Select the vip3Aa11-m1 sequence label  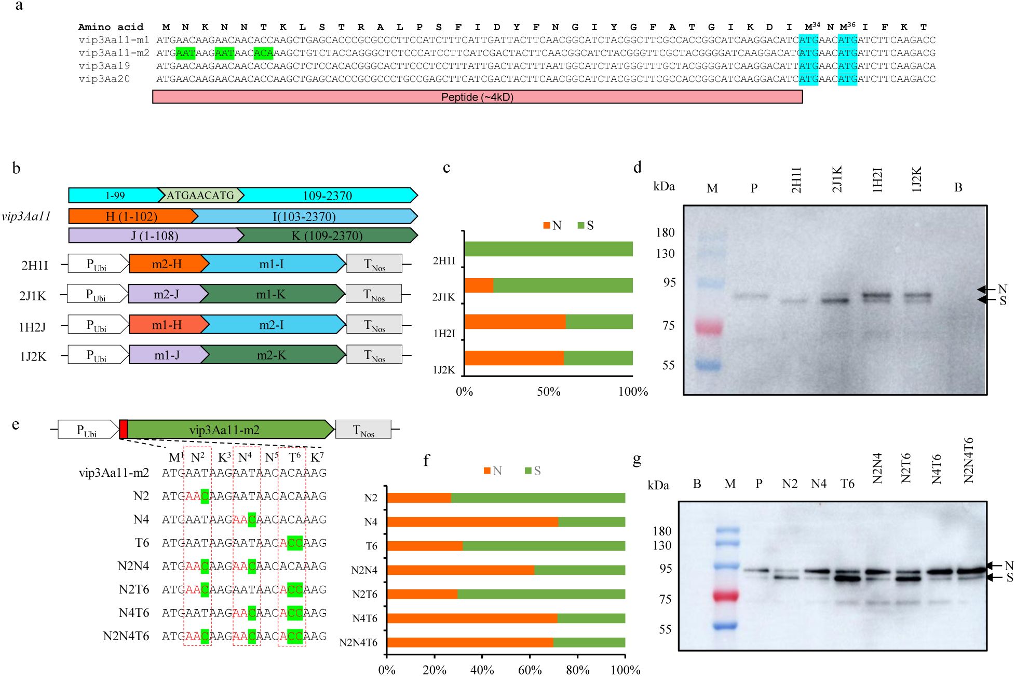[114, 40]
